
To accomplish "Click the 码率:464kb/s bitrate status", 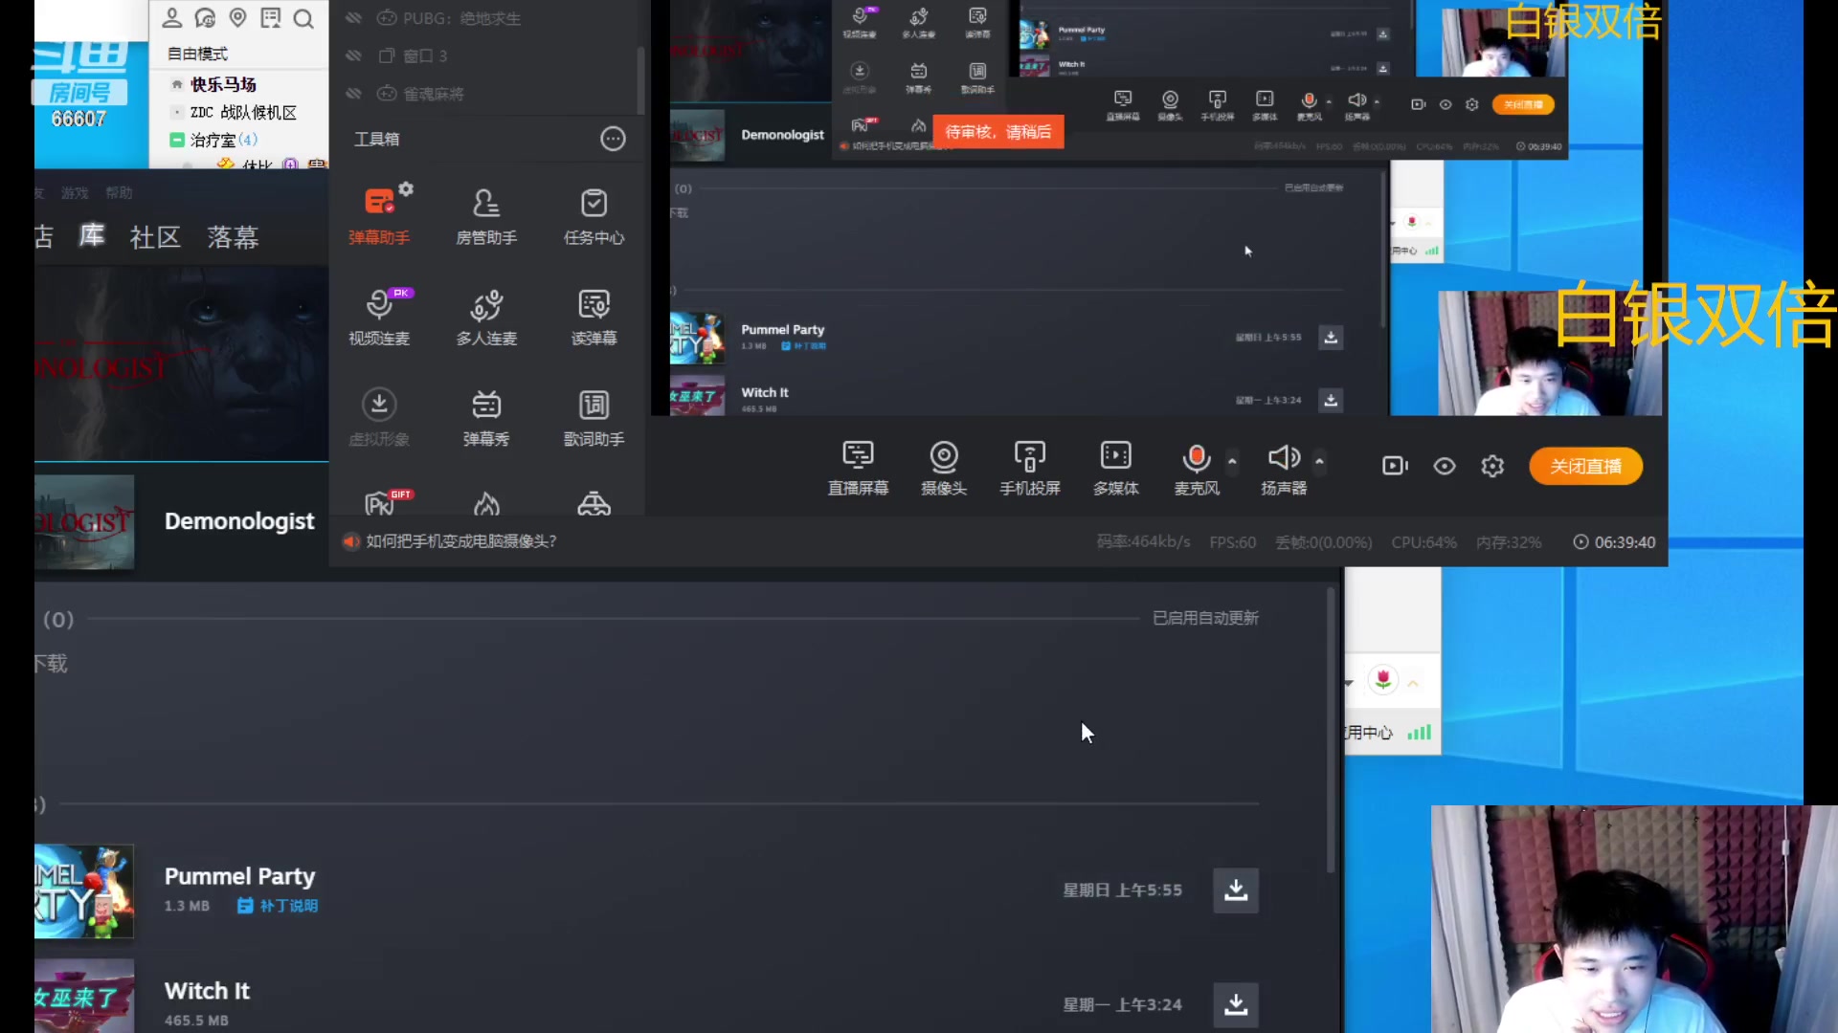I will (x=1143, y=542).
